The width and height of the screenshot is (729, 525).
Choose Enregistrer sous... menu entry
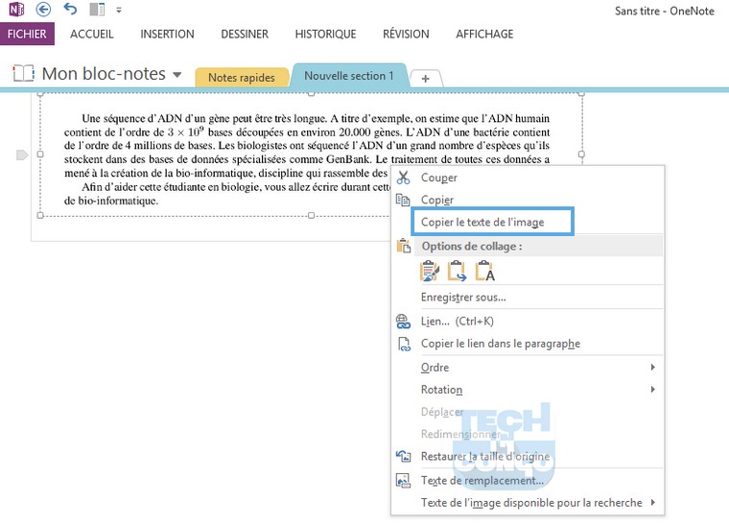point(463,298)
